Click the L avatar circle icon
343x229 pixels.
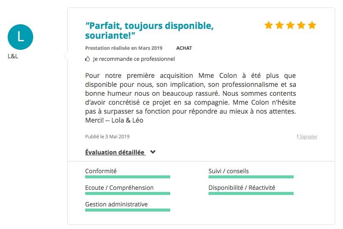[x=20, y=37]
